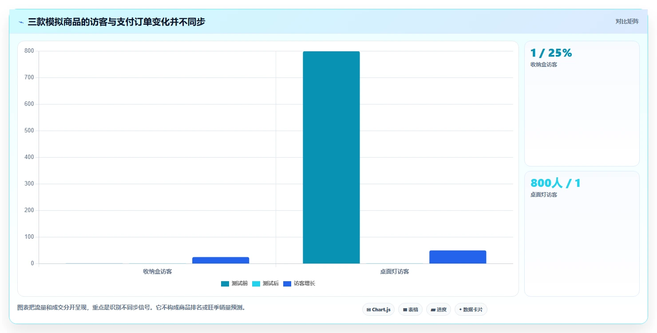Click the 访客增长 bar for 桌面灯访客
The image size is (657, 333).
[x=458, y=257]
